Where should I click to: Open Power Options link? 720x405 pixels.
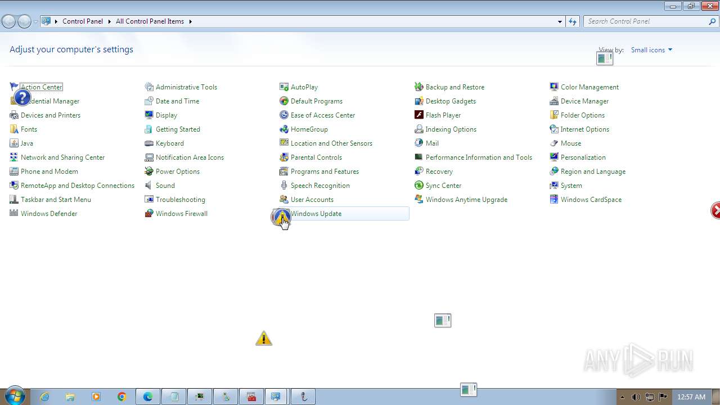(x=178, y=172)
